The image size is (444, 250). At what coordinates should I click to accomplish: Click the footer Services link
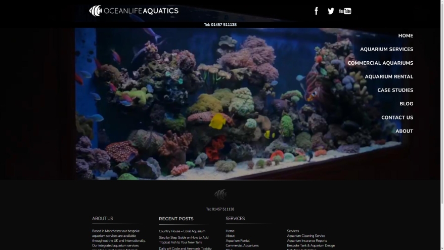(293, 231)
